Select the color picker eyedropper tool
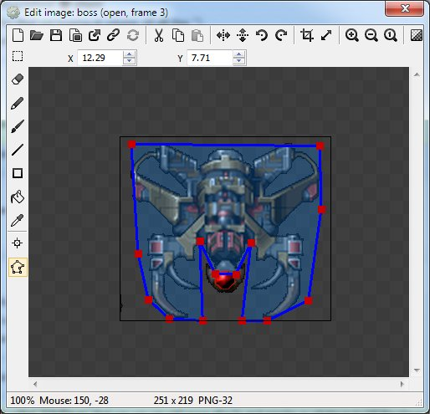Image resolution: width=430 pixels, height=414 pixels. 18,220
